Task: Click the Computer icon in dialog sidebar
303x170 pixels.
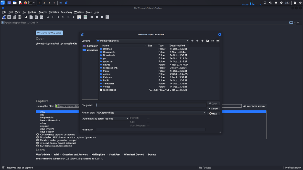Action: pos(90,46)
